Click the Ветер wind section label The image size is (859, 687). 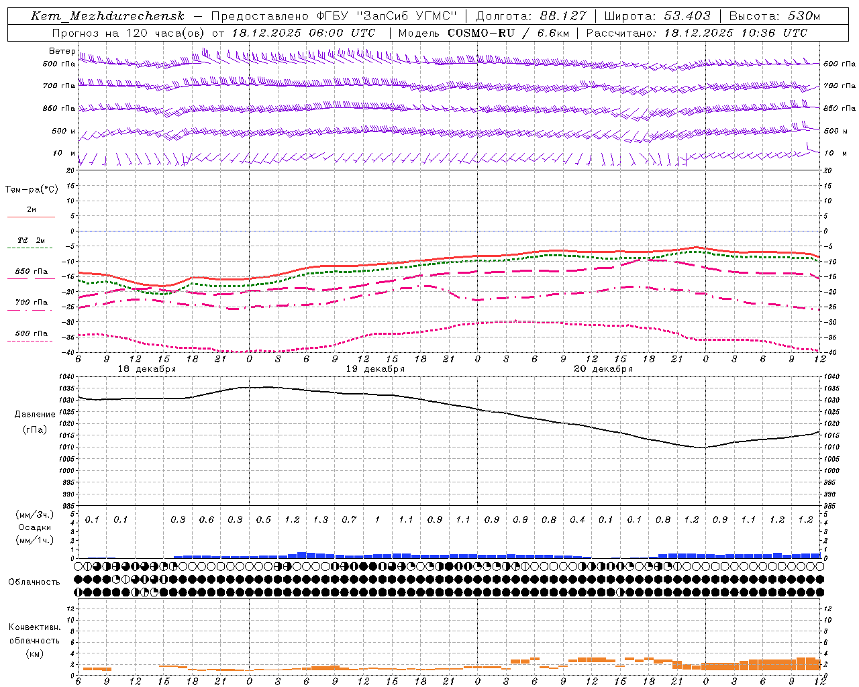click(x=62, y=51)
